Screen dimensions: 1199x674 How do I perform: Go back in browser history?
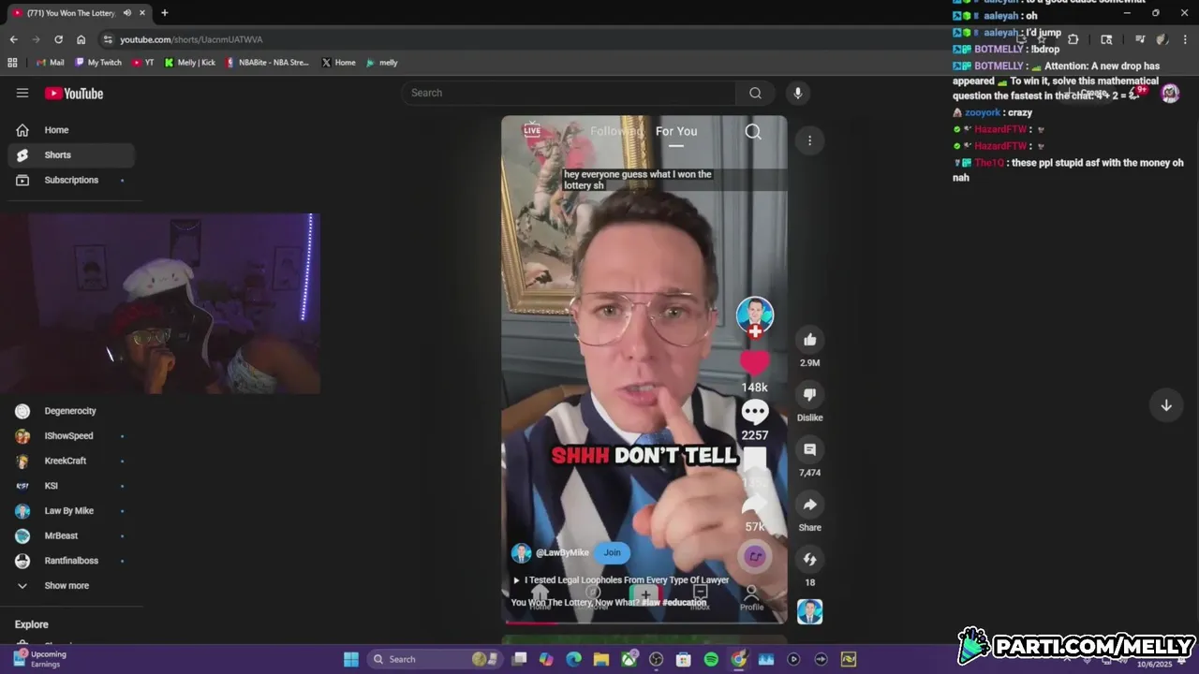click(x=13, y=39)
